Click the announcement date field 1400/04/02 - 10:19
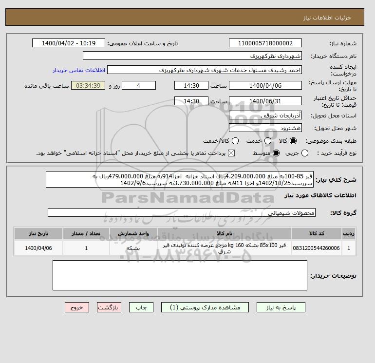 coord(69,43)
